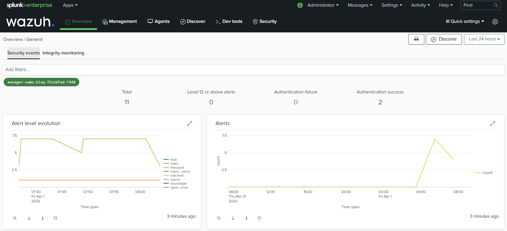Screen dimensions: 507x231
Task: Click the General breadcrumb text
Action: click(x=34, y=39)
